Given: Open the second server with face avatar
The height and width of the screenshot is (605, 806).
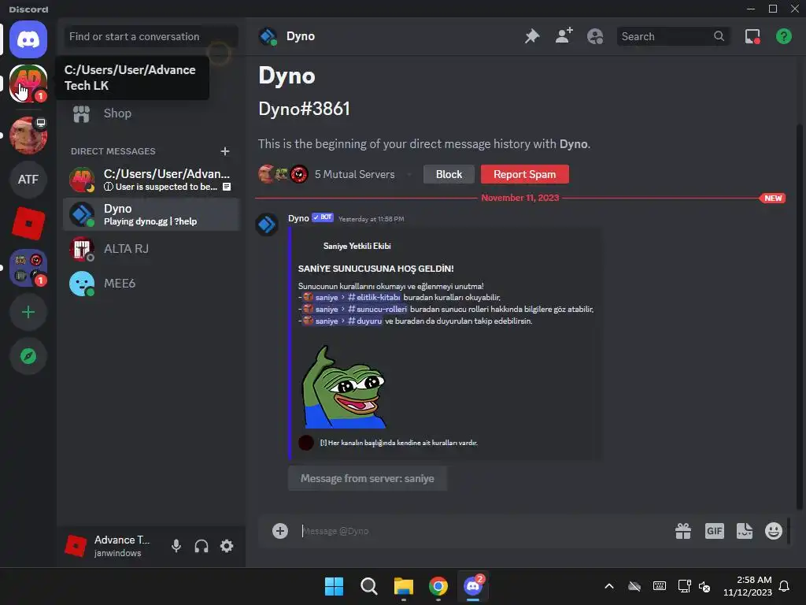Looking at the screenshot, I should [x=28, y=135].
